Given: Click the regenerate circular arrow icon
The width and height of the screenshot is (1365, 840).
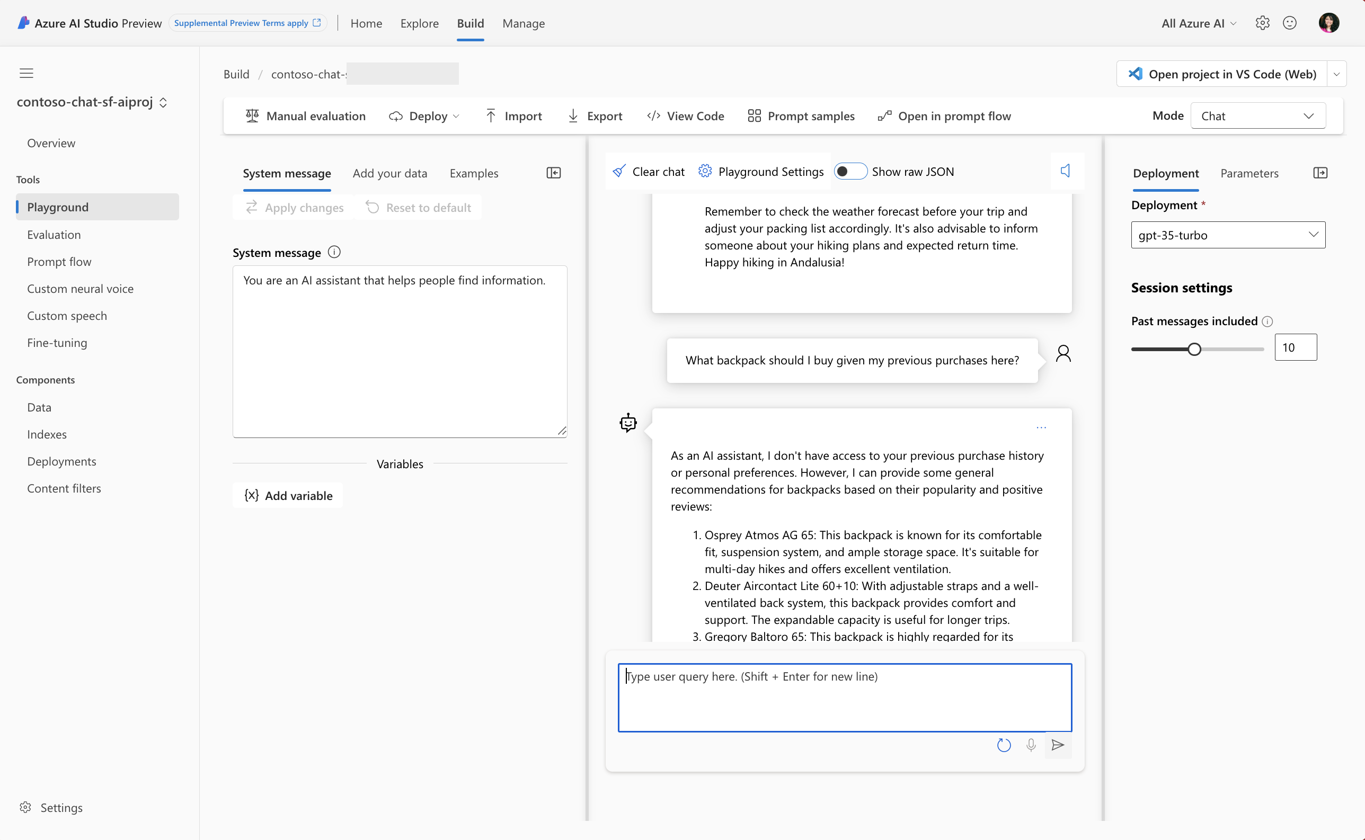Looking at the screenshot, I should click(x=1003, y=745).
